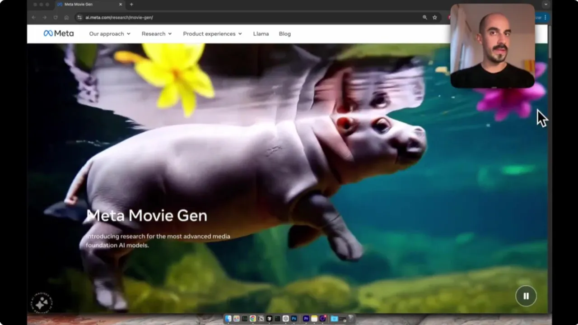Click the introducing research description text
The image size is (578, 325).
158,241
